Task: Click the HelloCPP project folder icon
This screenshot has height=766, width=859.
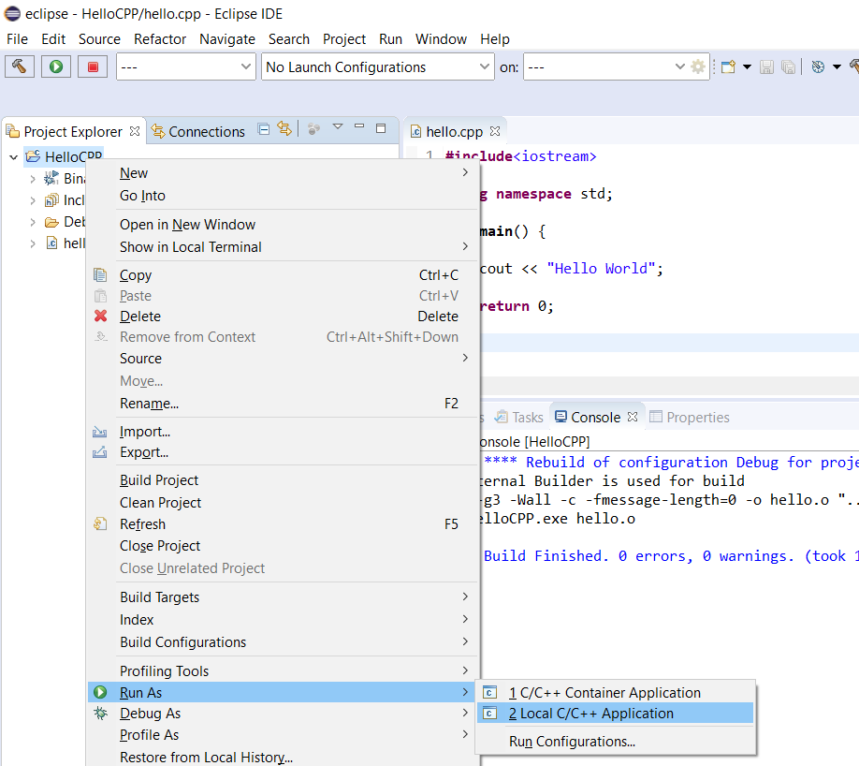Action: 33,156
